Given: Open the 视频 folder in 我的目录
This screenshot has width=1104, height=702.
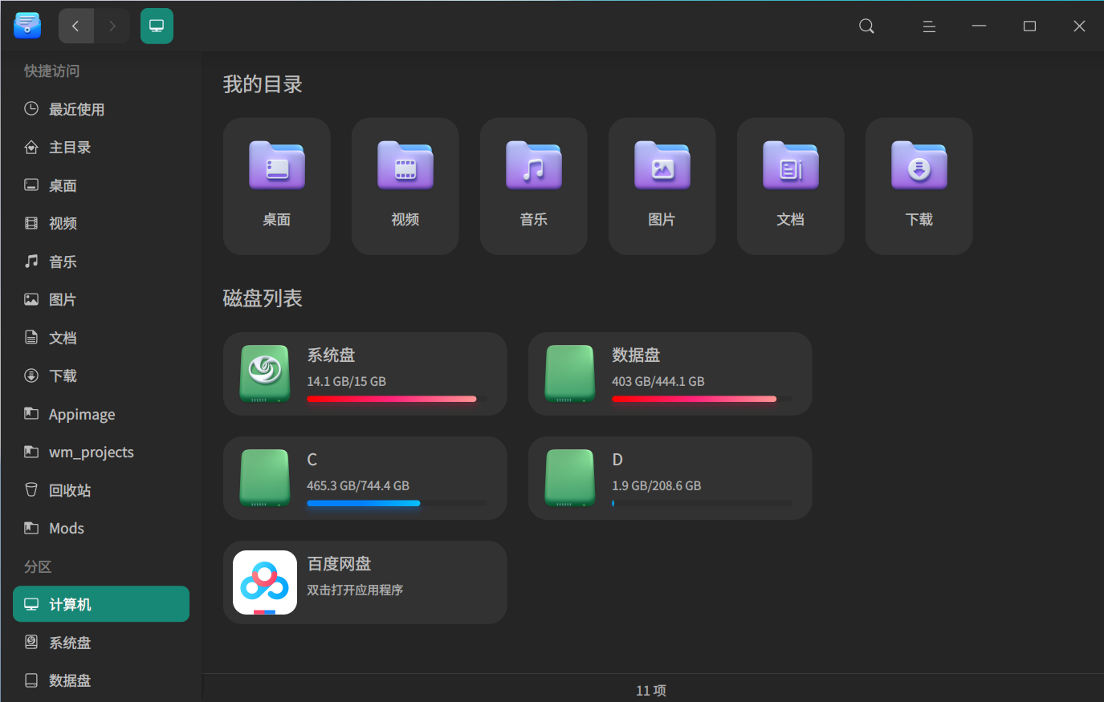Looking at the screenshot, I should [405, 186].
